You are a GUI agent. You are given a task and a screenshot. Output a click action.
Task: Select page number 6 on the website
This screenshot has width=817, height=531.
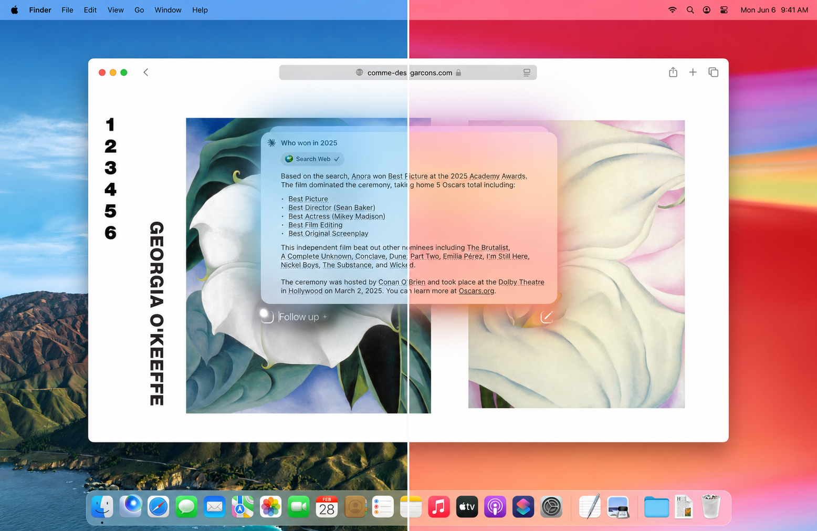[110, 233]
